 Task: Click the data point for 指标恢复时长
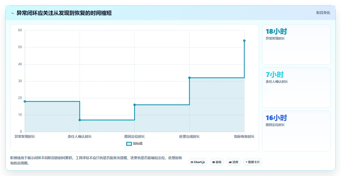(244, 41)
